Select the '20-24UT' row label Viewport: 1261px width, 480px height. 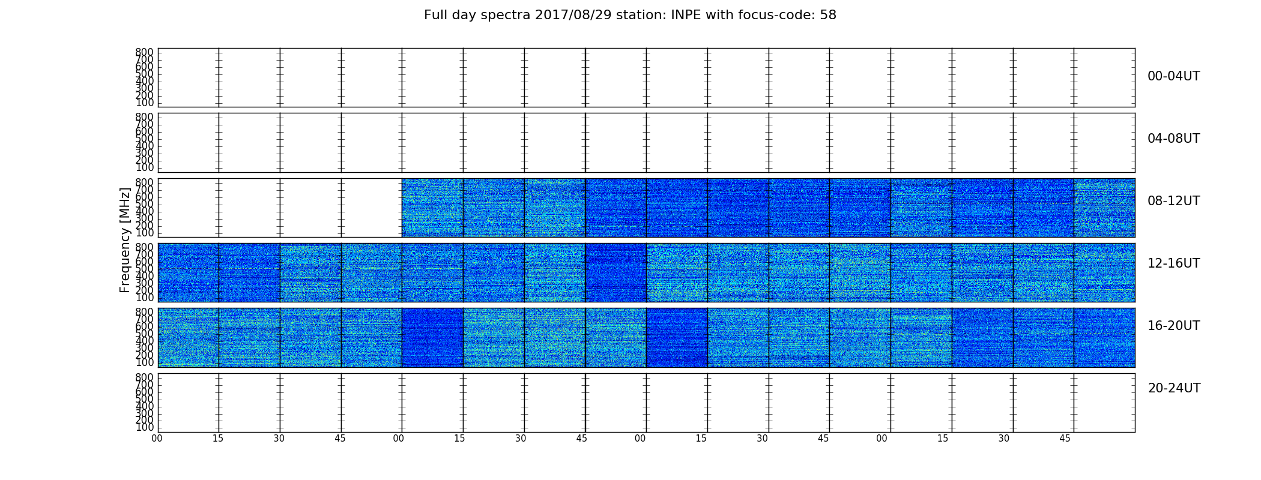[1174, 388]
